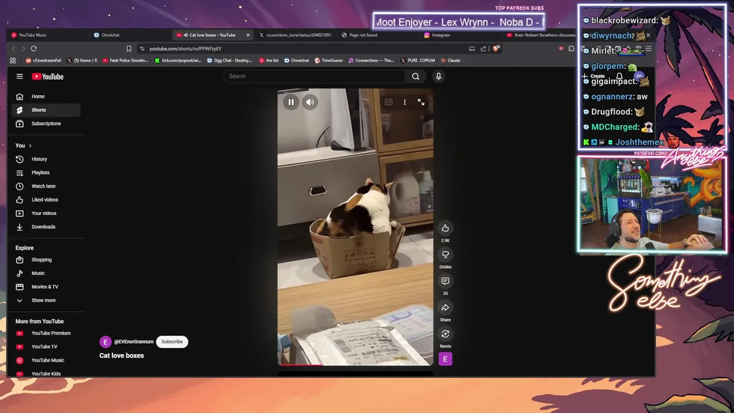
Task: Switch to the x.com status tab
Action: point(295,35)
